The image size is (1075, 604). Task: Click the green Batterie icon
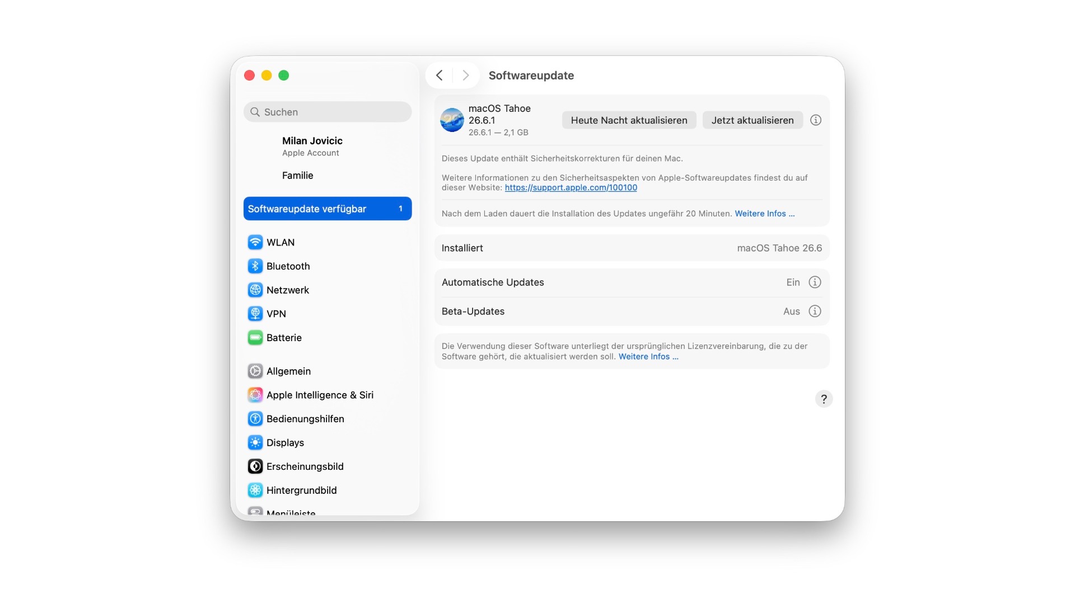[x=255, y=338]
